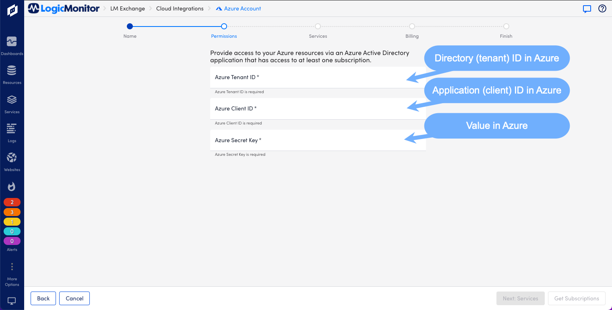Image resolution: width=612 pixels, height=310 pixels.
Task: Go to LM Exchange breadcrumb
Action: [x=128, y=8]
